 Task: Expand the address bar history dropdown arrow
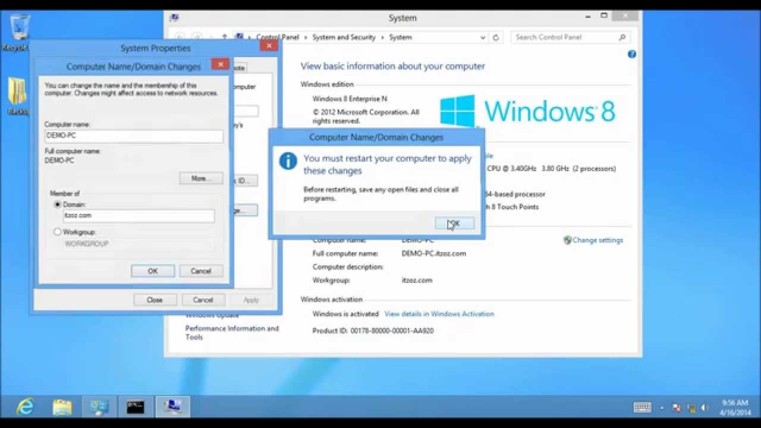pyautogui.click(x=483, y=37)
